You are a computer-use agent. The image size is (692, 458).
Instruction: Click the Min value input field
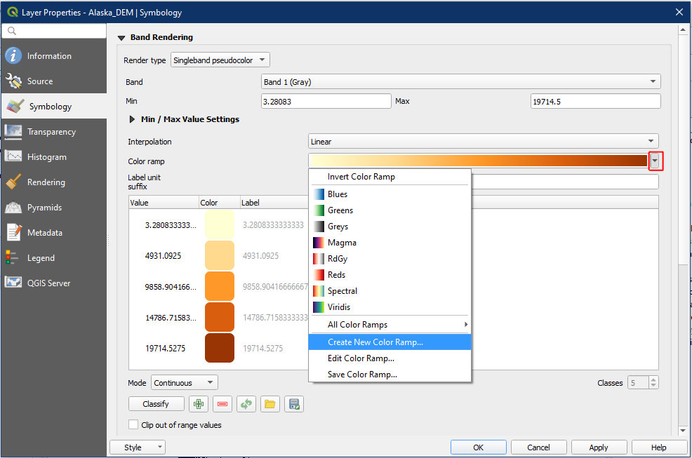326,102
